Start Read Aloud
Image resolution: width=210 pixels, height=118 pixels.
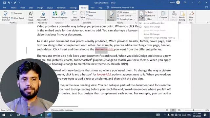pyautogui.click(x=31, y=16)
